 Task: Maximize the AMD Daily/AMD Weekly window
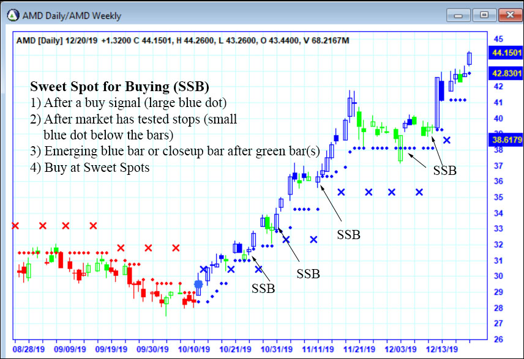484,15
